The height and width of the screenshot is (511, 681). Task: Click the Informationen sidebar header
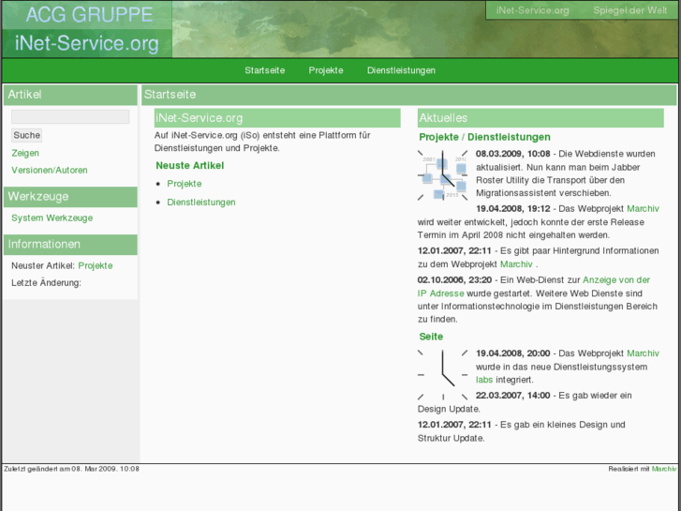(x=70, y=245)
